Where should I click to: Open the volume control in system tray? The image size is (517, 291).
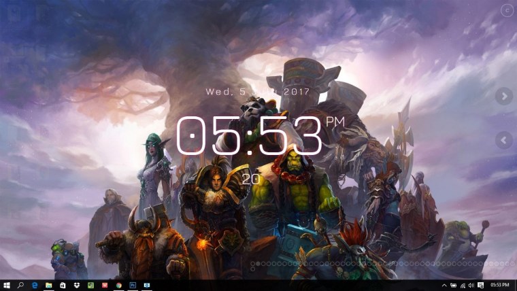coord(471,285)
